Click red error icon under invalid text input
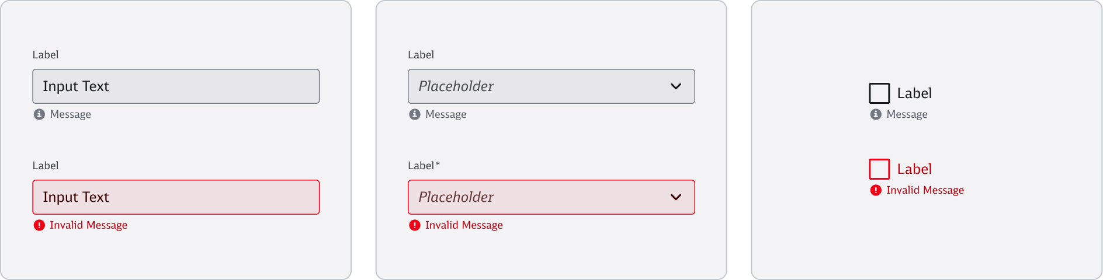This screenshot has height=280, width=1103. 39,225
